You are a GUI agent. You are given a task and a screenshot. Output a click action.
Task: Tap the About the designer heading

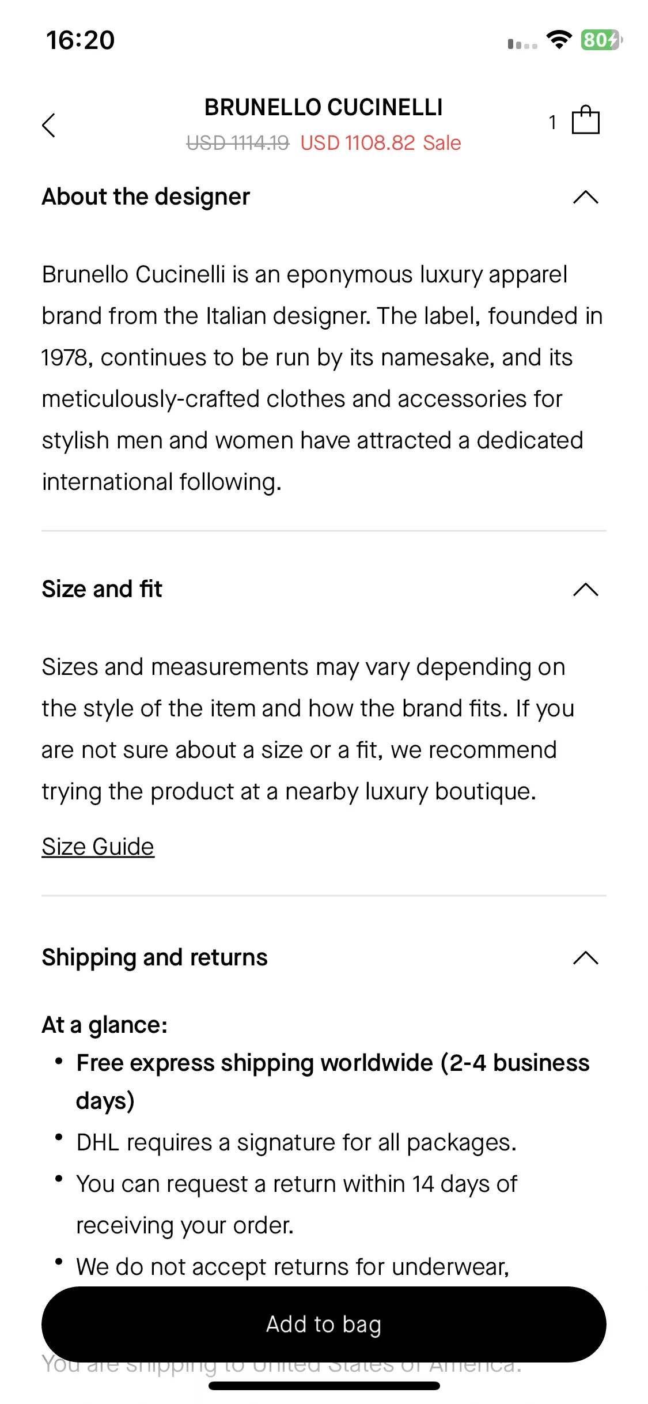pyautogui.click(x=146, y=197)
